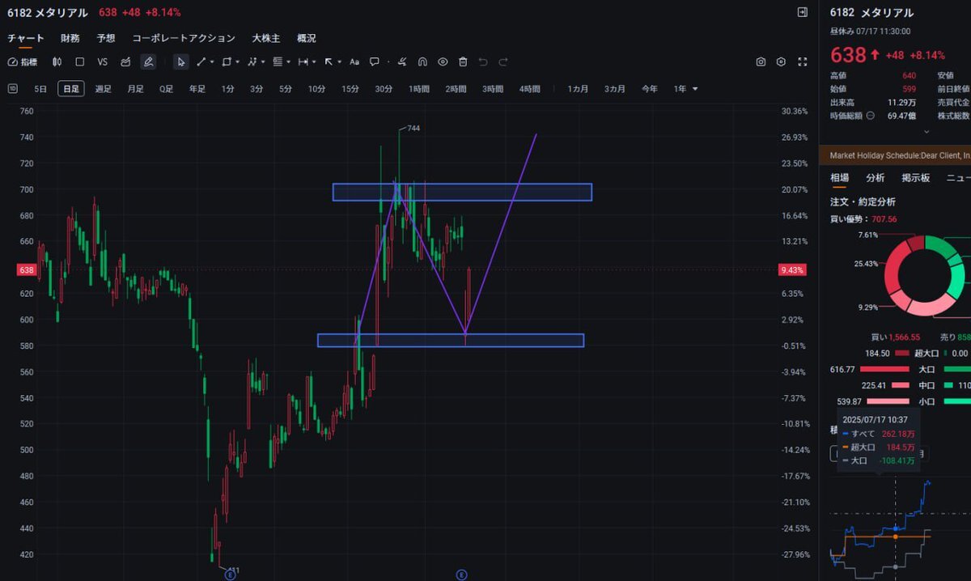Collapse the right side panel

click(x=802, y=12)
